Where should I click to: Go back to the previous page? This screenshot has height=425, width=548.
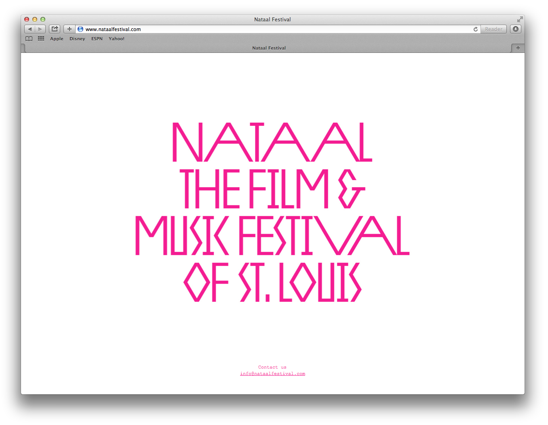pyautogui.click(x=30, y=29)
